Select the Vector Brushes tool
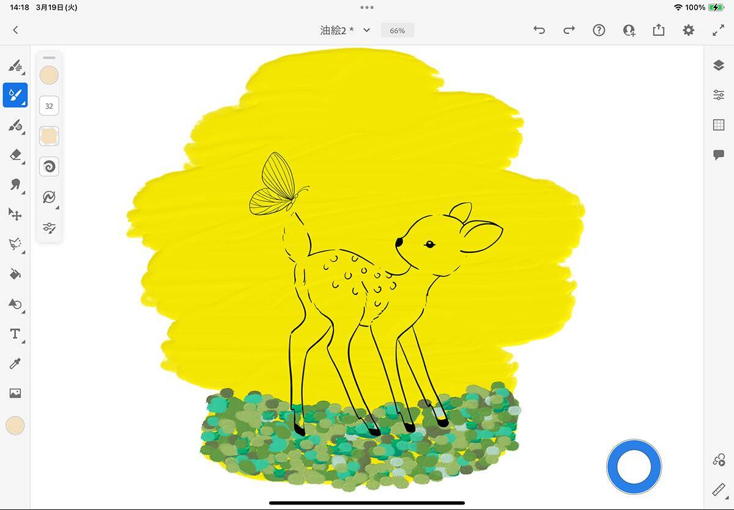The width and height of the screenshot is (734, 510). tap(15, 125)
